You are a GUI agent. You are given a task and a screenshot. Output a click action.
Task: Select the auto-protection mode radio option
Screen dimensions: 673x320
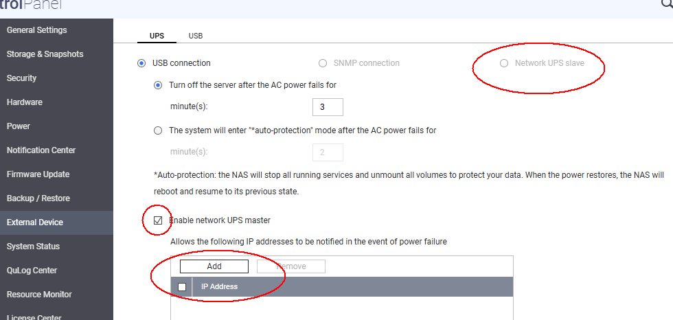pyautogui.click(x=158, y=130)
